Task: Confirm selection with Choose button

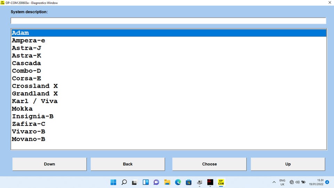Action: pyautogui.click(x=209, y=164)
